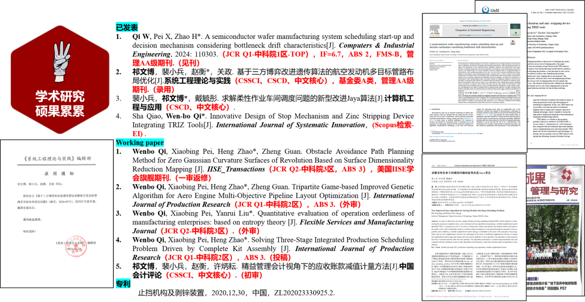Click the 硕果累累 text in the hexagon
585x302 pixels.
(x=60, y=111)
